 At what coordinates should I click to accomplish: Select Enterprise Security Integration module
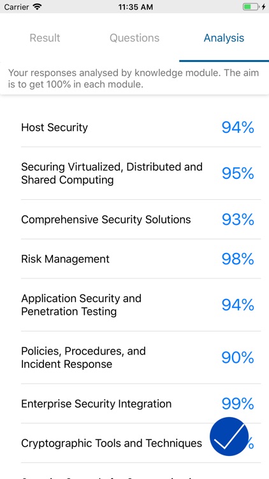point(134,404)
